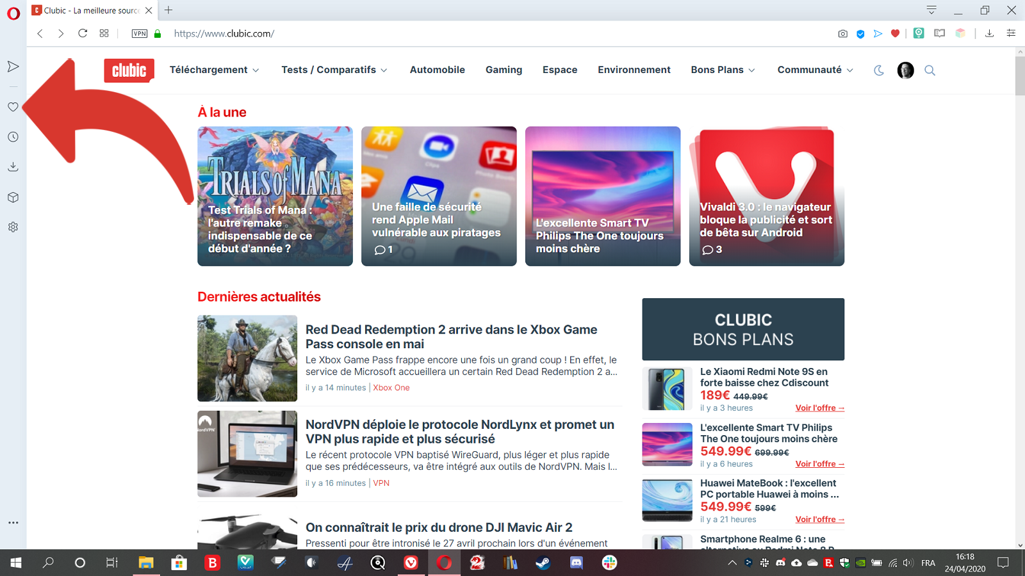Toggle Clubic dark mode moon icon

(879, 70)
